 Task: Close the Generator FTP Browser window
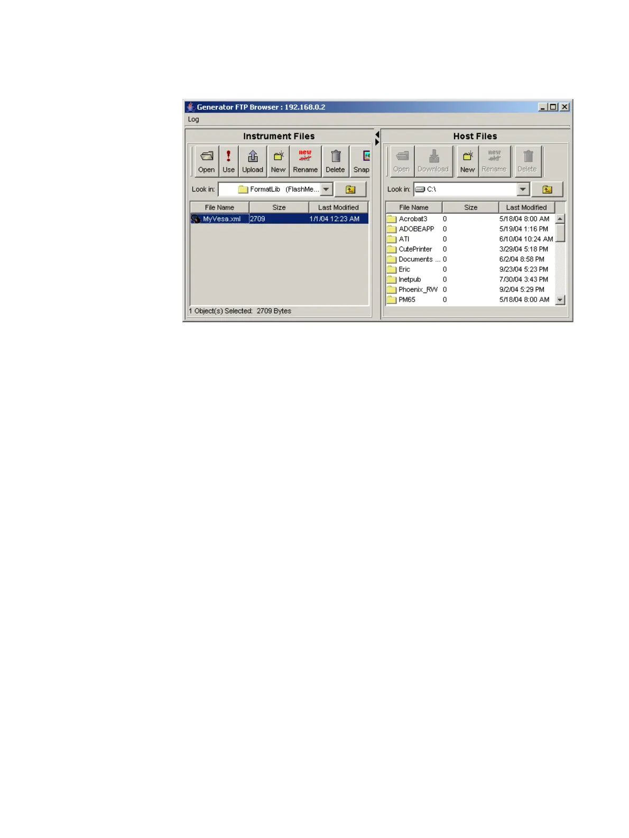(x=565, y=107)
